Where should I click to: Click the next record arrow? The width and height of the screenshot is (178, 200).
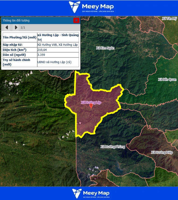[16, 27]
